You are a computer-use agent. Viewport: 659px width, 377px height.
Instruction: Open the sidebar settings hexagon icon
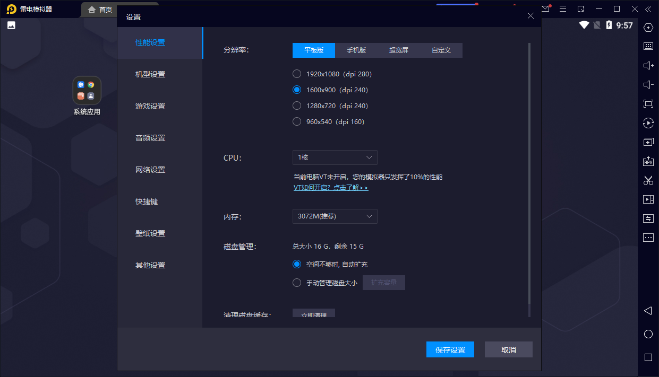tap(648, 28)
